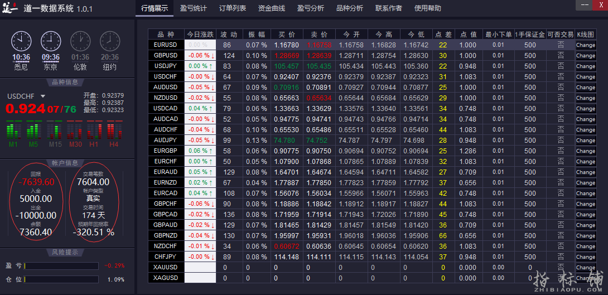The height and width of the screenshot is (295, 608).
Task: Click Change button in USDJPY row
Action: (x=586, y=66)
